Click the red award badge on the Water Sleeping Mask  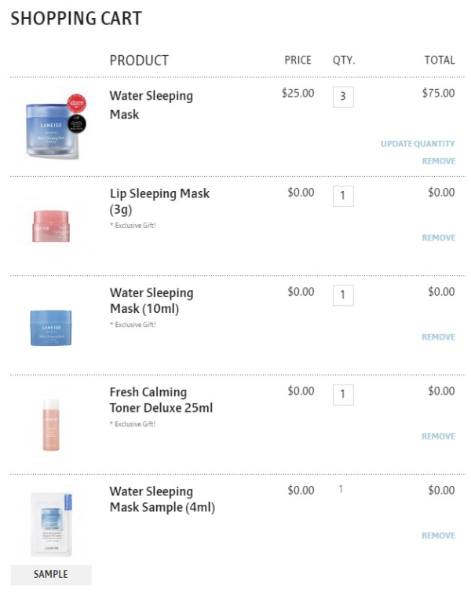click(x=77, y=103)
